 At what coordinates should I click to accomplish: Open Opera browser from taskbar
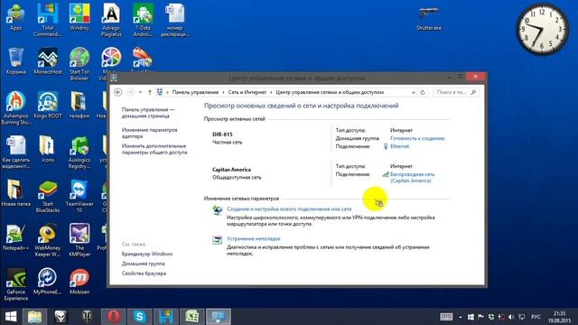[114, 317]
